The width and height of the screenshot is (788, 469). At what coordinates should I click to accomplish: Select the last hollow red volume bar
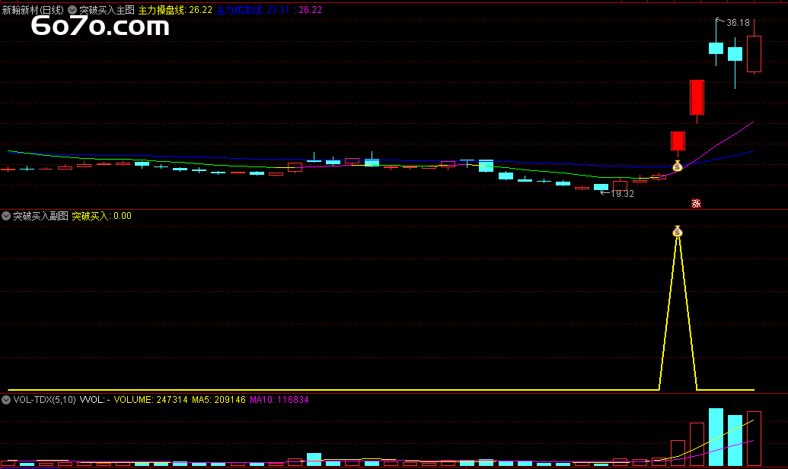pos(754,439)
